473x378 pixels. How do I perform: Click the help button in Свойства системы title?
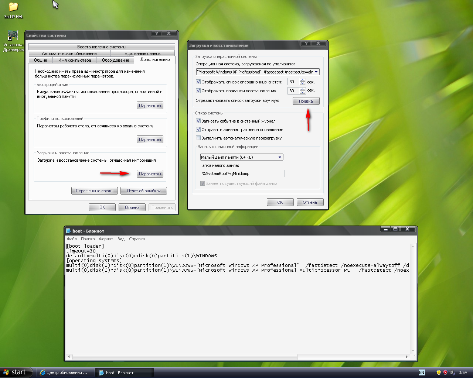click(x=157, y=33)
